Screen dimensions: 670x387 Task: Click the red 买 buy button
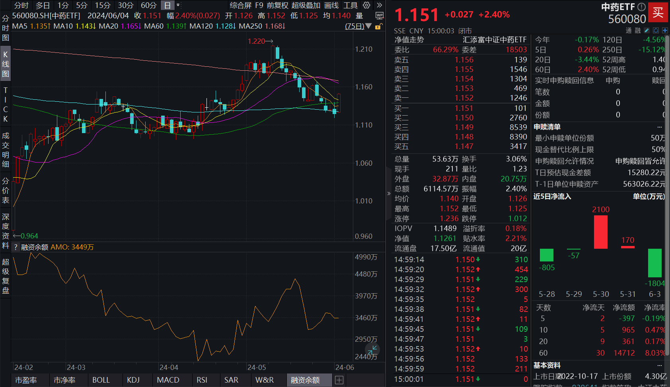(x=658, y=12)
